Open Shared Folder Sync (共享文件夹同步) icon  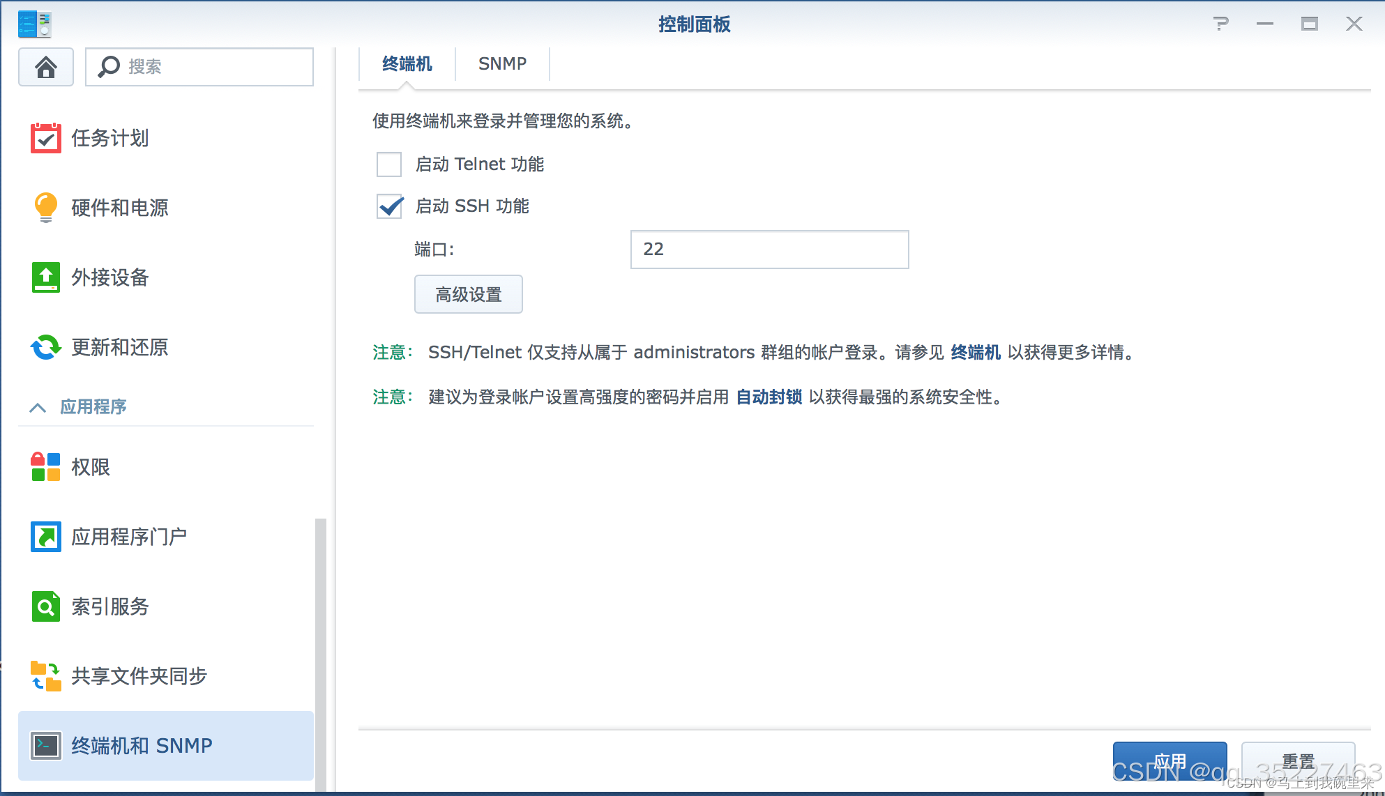point(46,676)
